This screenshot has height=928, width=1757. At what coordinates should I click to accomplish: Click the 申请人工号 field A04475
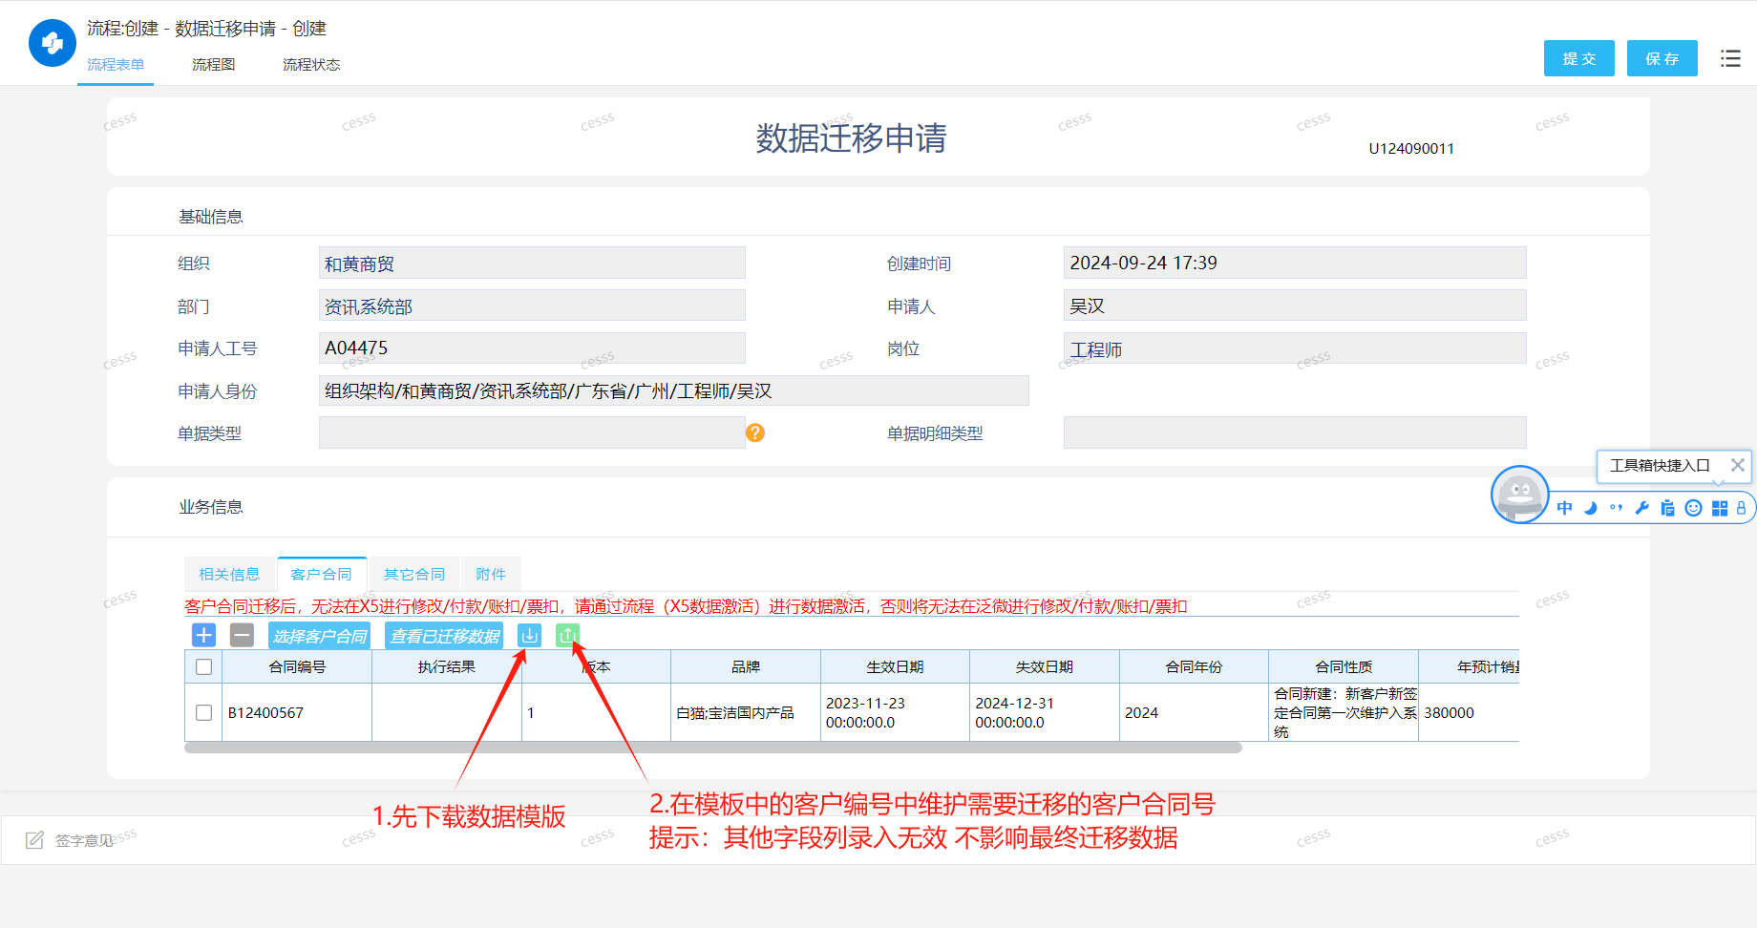tap(532, 348)
